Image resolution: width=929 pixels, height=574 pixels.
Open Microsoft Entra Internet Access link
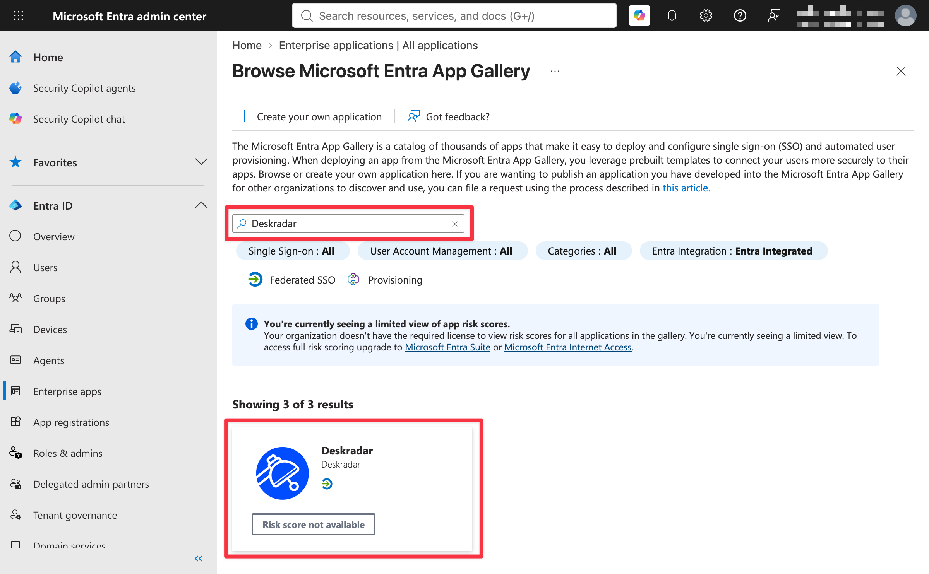pos(568,347)
